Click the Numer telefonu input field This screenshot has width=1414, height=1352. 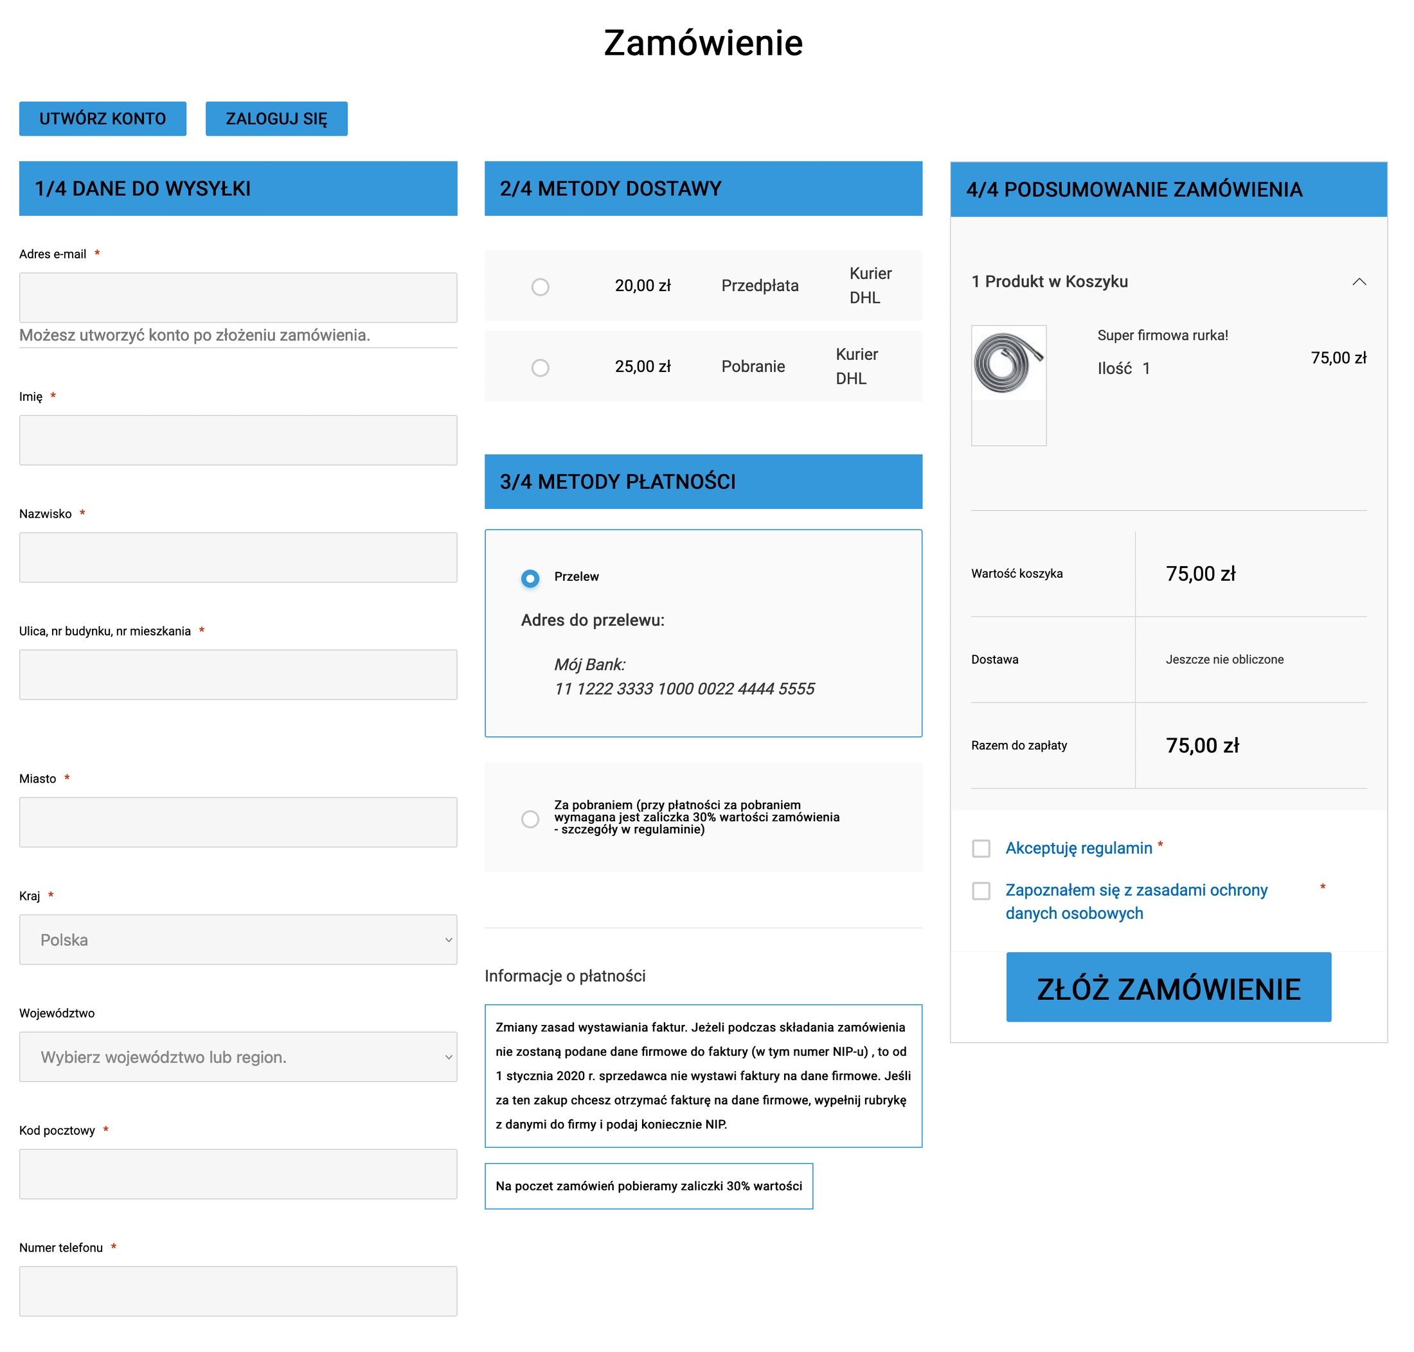click(238, 1291)
